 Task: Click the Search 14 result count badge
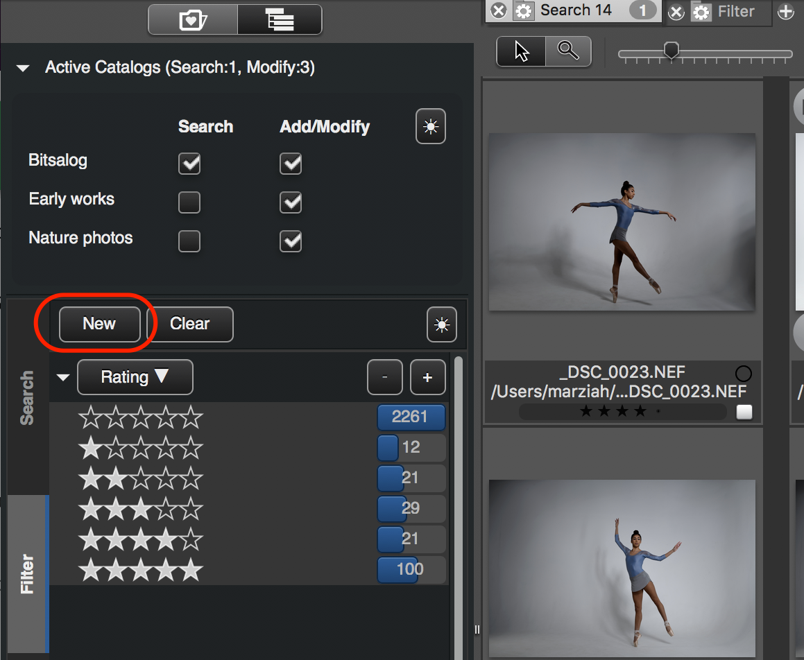point(642,10)
